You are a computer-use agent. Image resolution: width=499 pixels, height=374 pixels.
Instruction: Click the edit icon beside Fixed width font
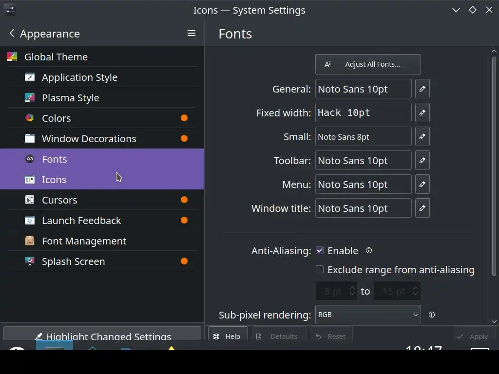[x=422, y=113]
